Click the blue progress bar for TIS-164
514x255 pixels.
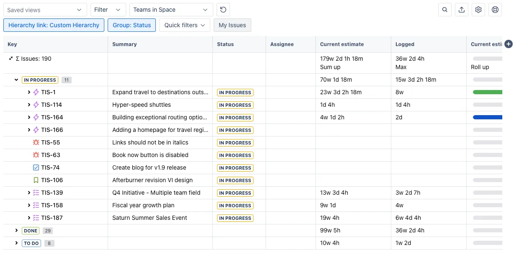(x=487, y=117)
